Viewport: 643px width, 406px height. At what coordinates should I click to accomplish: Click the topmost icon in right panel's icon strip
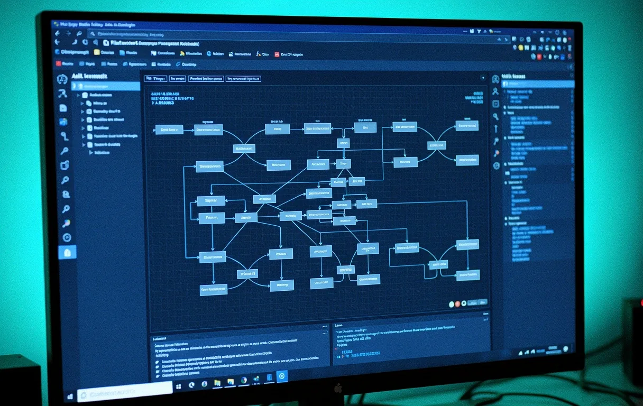495,79
